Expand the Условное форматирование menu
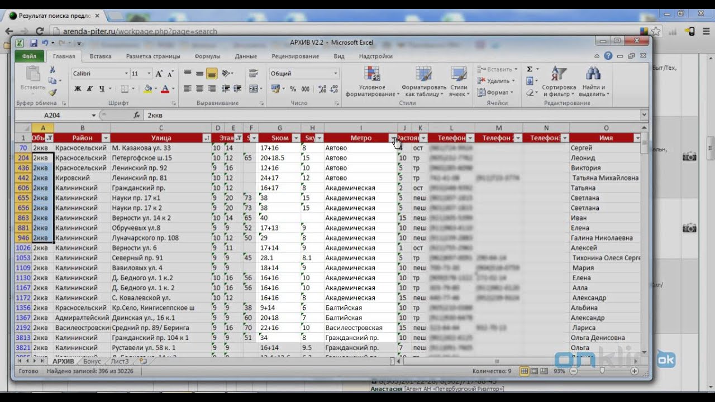 click(x=372, y=82)
